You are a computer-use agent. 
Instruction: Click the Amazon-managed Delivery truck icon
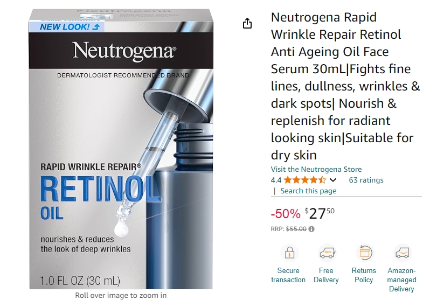[402, 253]
